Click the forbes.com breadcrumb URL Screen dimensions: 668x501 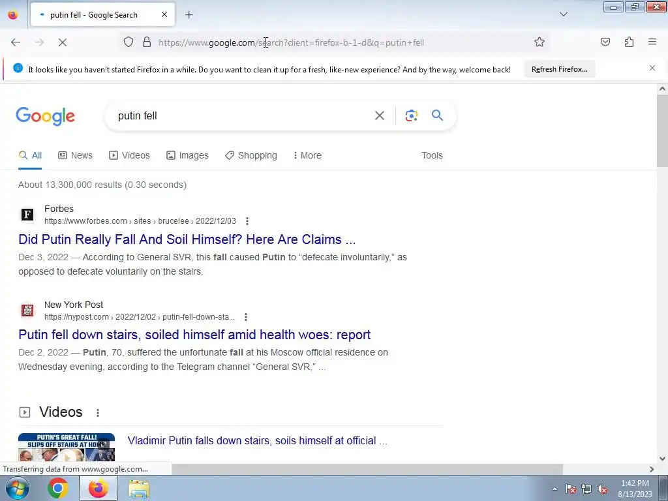[140, 221]
